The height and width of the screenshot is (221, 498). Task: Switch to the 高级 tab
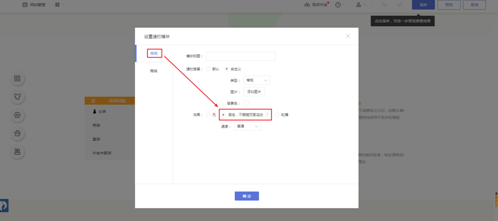pyautogui.click(x=154, y=71)
